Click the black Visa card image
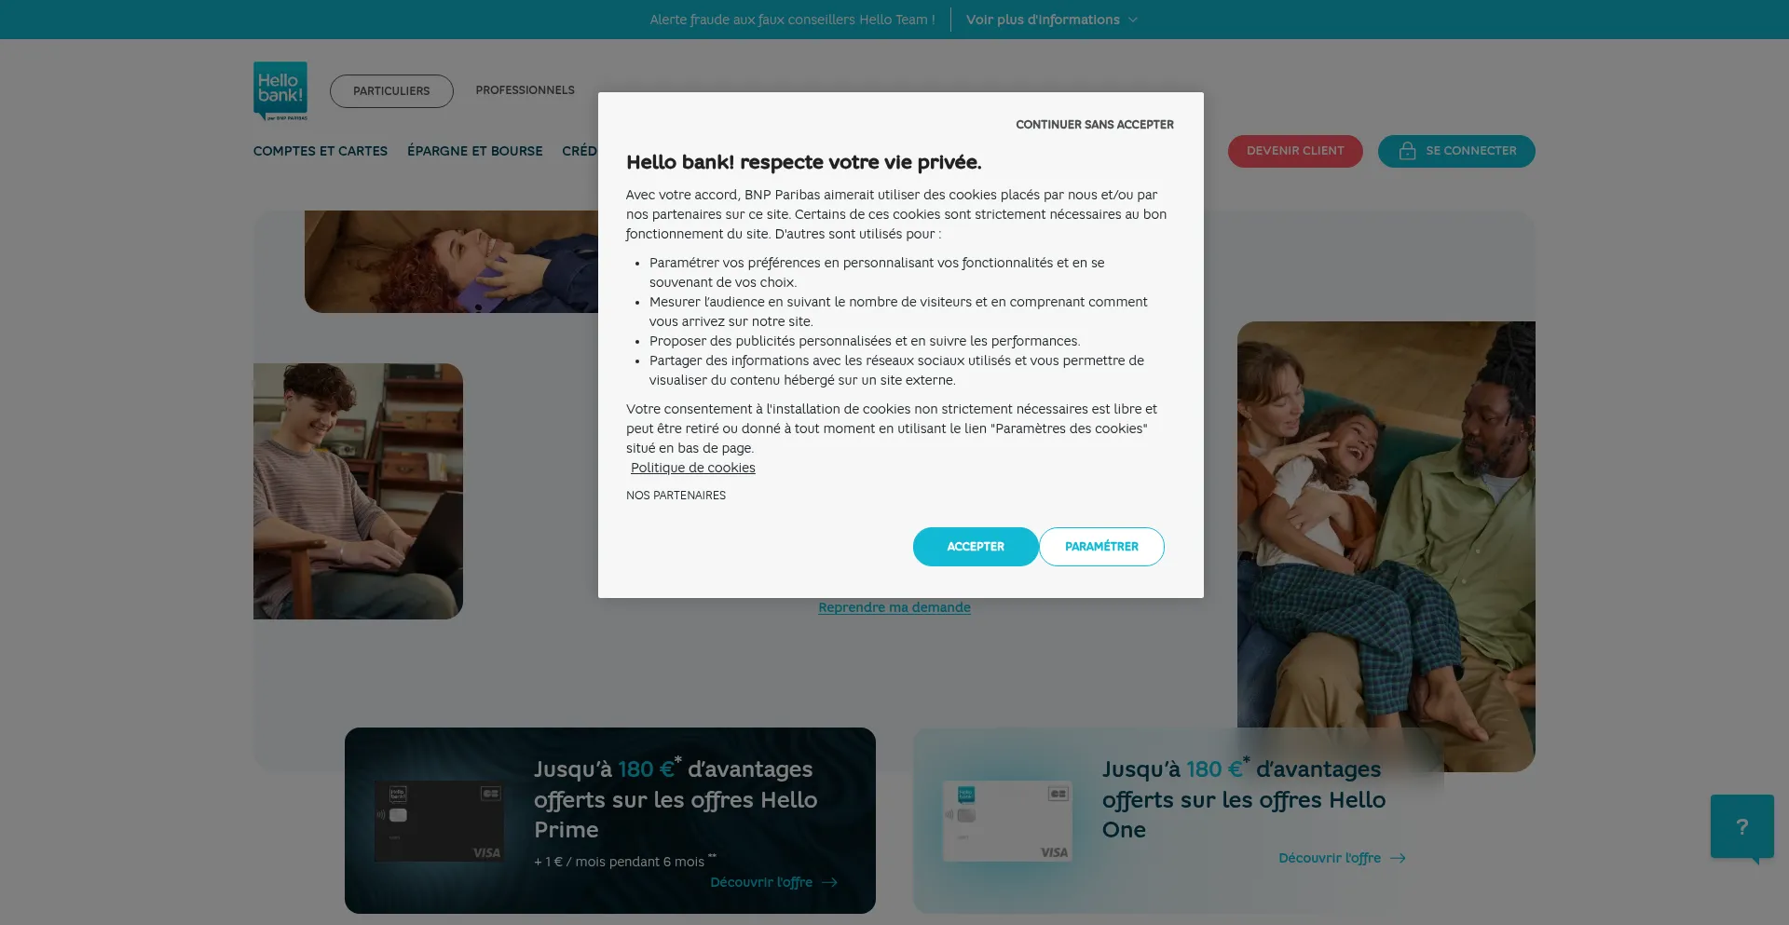Image resolution: width=1789 pixels, height=925 pixels. (439, 821)
